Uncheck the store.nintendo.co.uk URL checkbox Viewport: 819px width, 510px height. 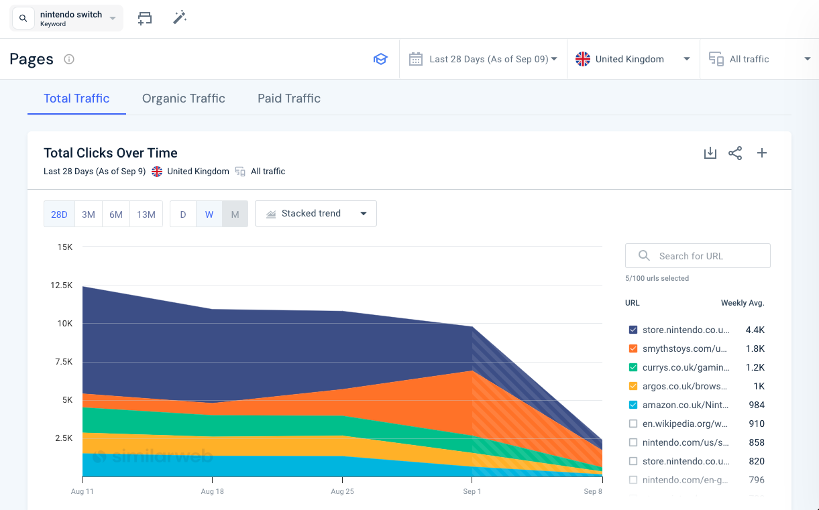[633, 330]
